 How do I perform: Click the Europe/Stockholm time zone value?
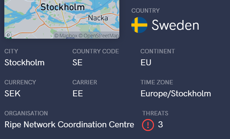tap(176, 94)
